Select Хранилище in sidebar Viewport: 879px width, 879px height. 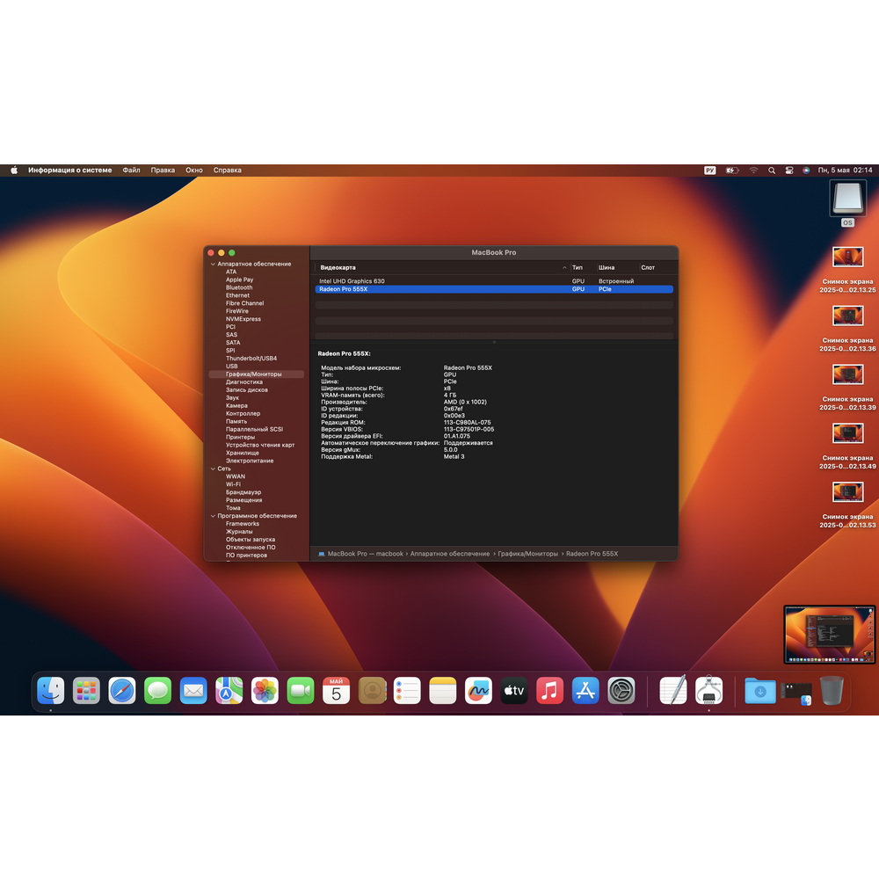click(x=243, y=453)
